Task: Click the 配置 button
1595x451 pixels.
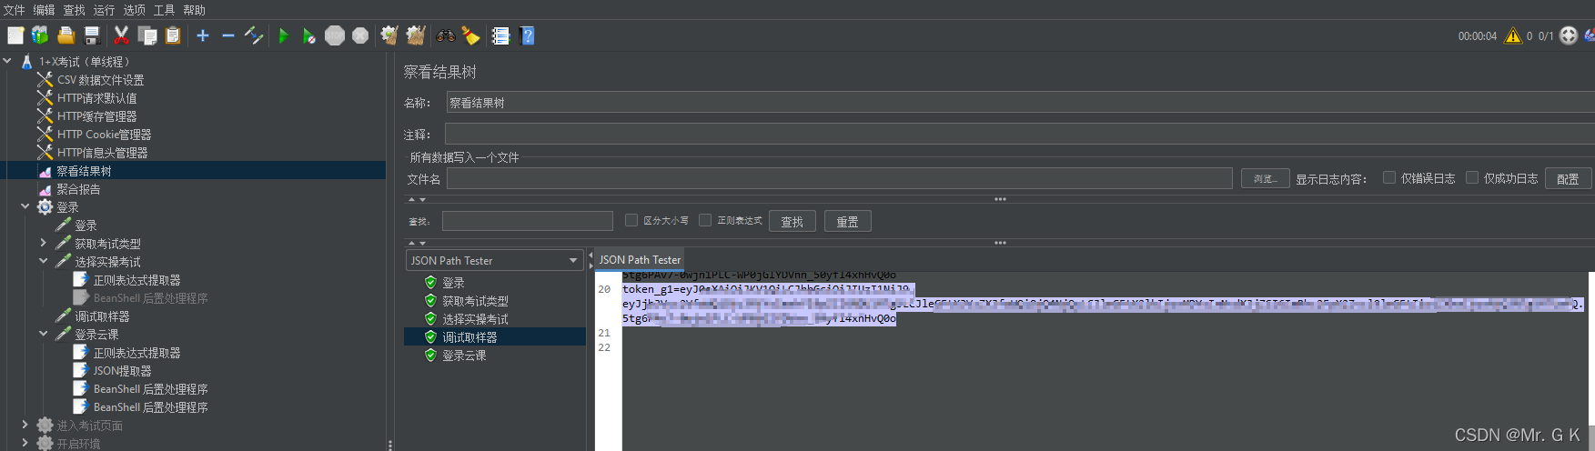Action: [x=1568, y=178]
